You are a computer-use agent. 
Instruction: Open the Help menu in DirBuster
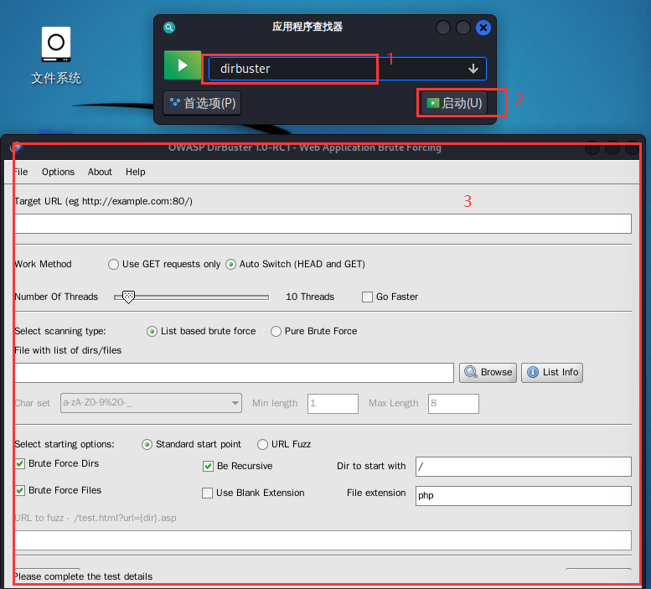(x=136, y=172)
